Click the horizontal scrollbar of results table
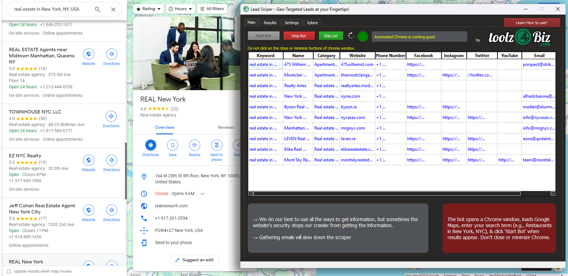 [x=387, y=194]
